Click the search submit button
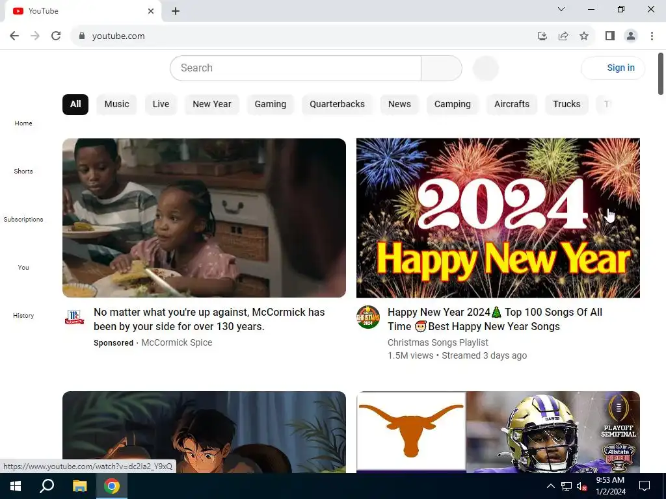Screen dimensions: 666x499 (442, 68)
